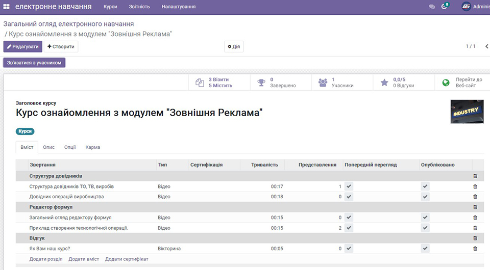Open the conversations chat icon
Screen dimensions: 490x270
[x=432, y=7]
